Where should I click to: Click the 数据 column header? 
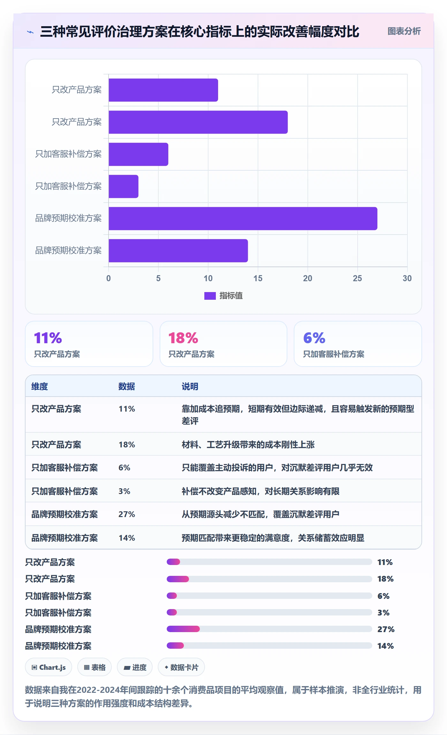coord(127,386)
